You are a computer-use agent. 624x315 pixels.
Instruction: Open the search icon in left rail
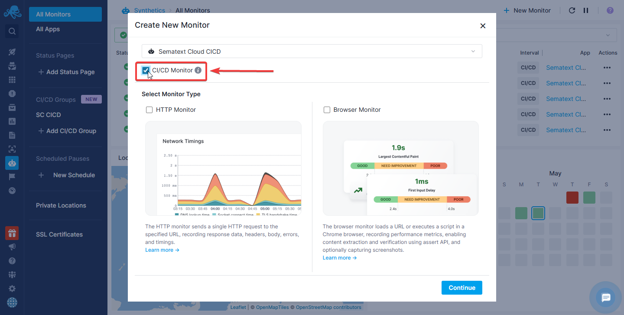click(x=12, y=31)
